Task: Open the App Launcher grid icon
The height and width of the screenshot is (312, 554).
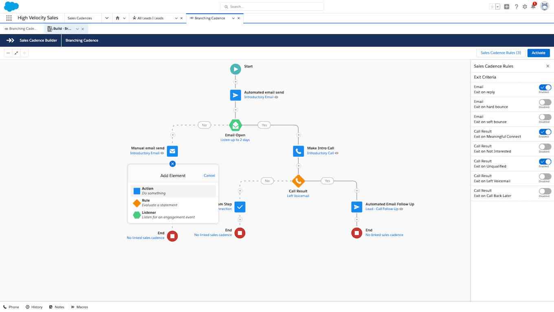Action: [9, 18]
